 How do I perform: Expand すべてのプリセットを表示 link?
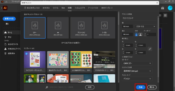[71, 43]
